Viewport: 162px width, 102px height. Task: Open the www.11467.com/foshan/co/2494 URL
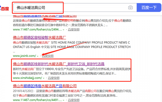38,29
